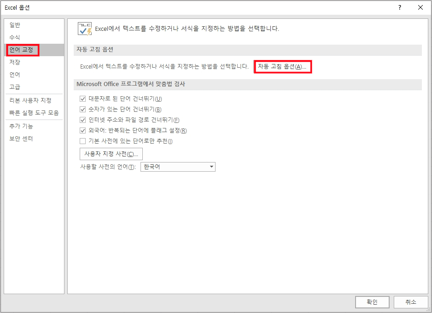Click the 자동 고침 옵션 section heading
Screen dimensions: 432x313
(x=95, y=50)
